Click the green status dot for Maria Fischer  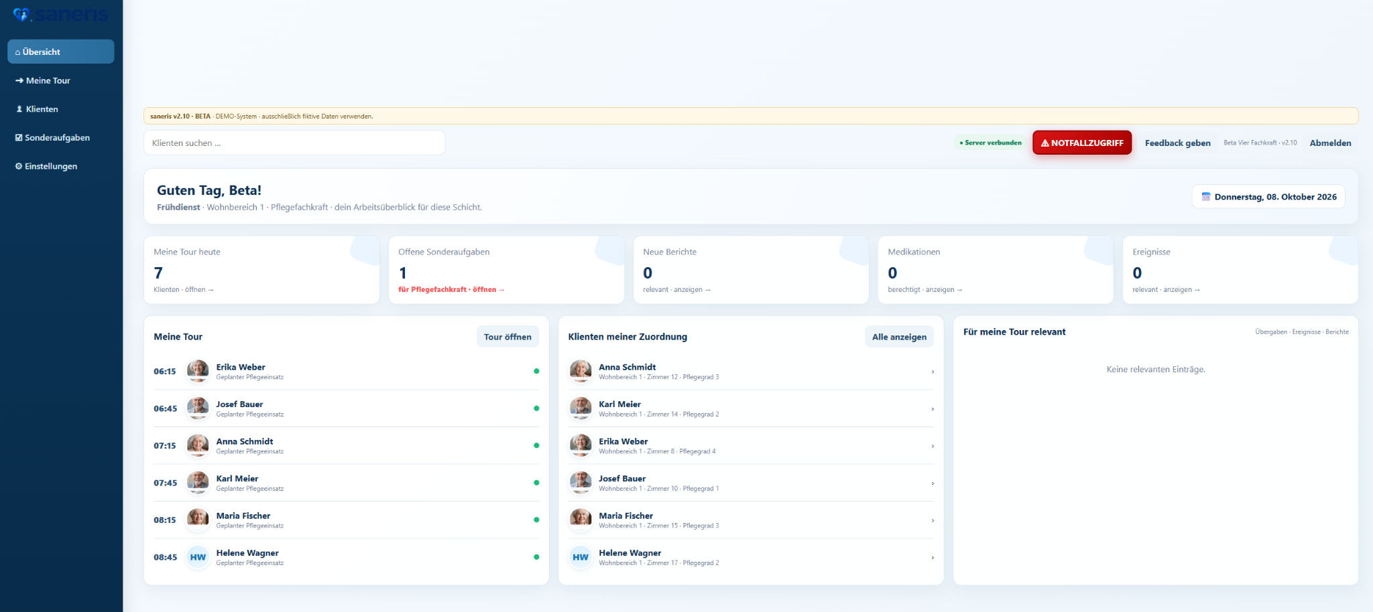click(x=536, y=520)
